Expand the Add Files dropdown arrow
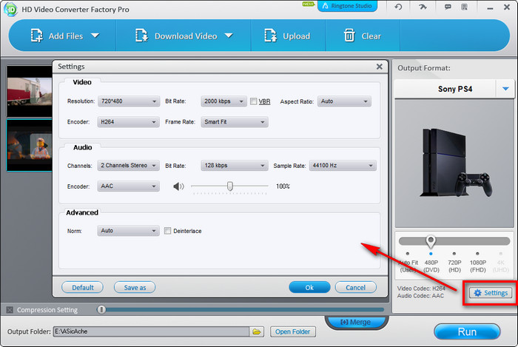The height and width of the screenshot is (347, 518). click(x=95, y=36)
